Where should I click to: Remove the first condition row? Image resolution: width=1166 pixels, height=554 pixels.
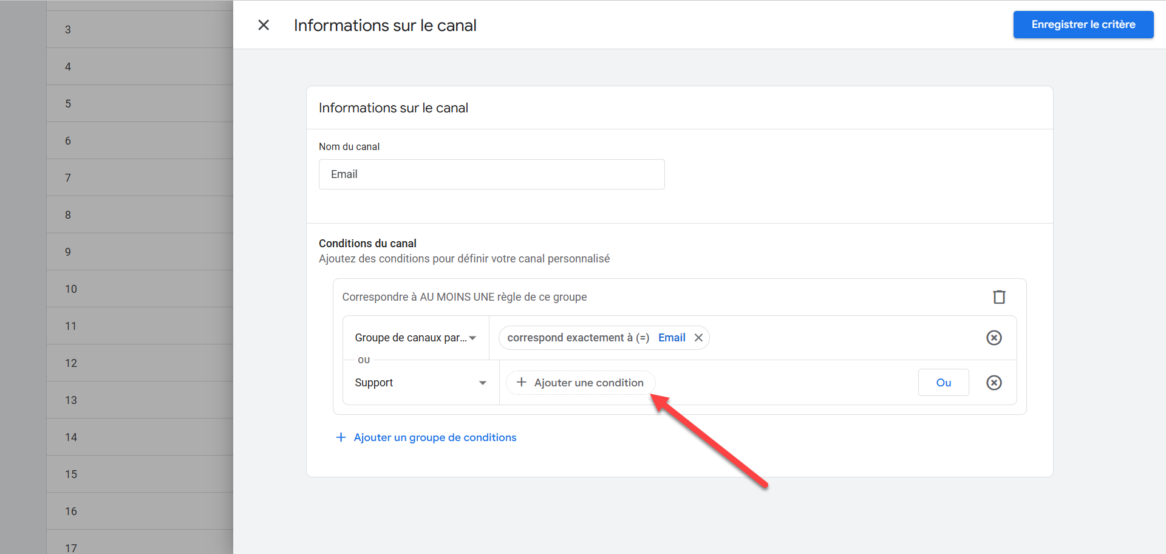pos(994,338)
